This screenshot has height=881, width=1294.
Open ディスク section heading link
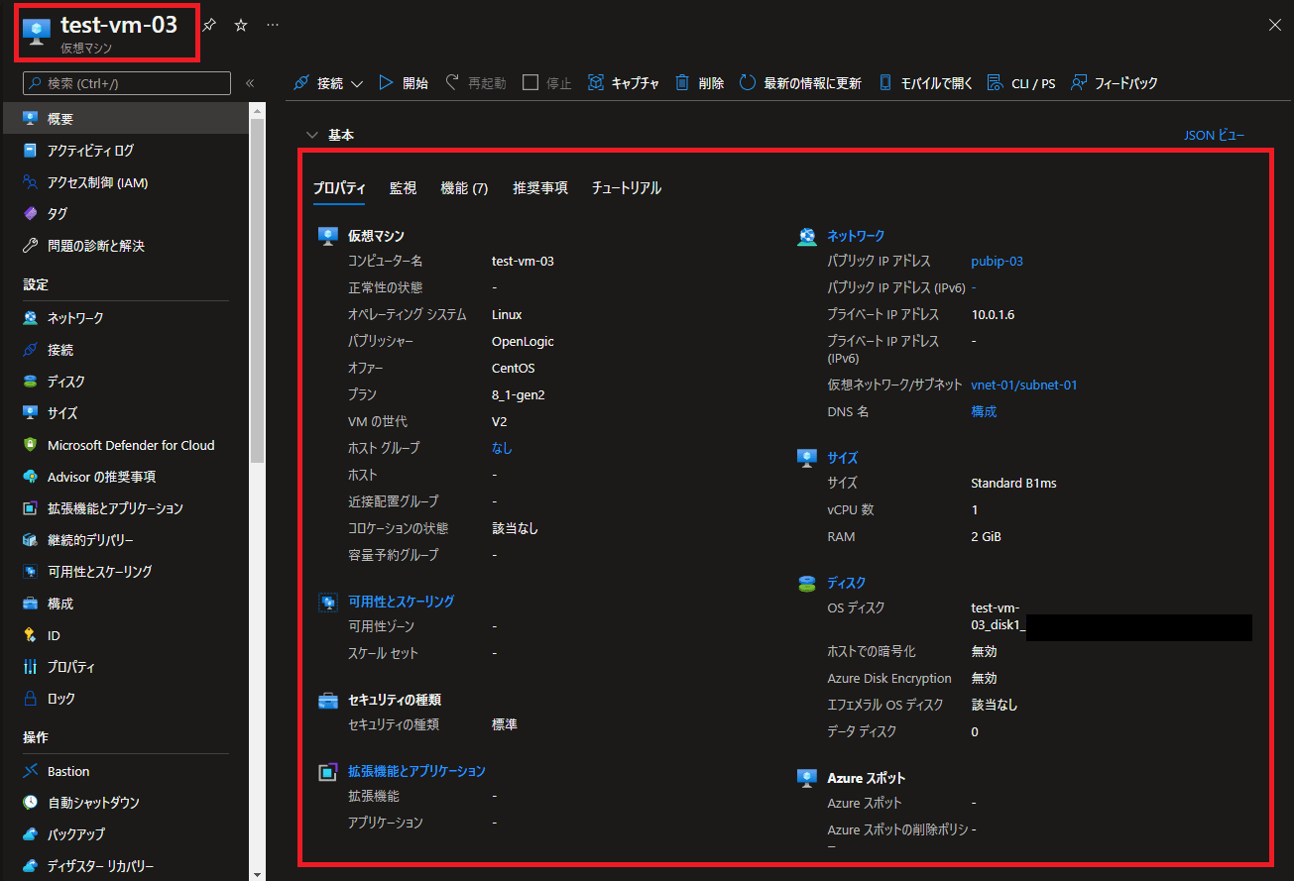(x=847, y=583)
